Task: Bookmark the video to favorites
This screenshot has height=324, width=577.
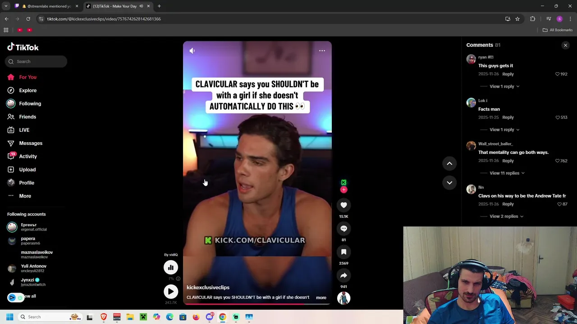Action: pos(343,252)
